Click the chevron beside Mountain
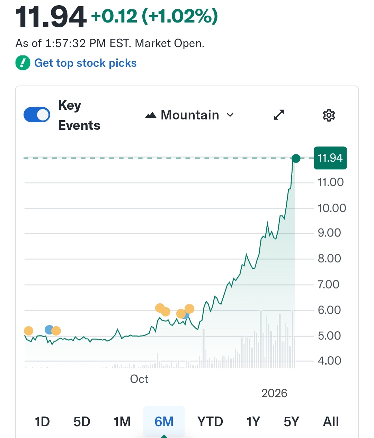374x438 pixels. tap(230, 115)
